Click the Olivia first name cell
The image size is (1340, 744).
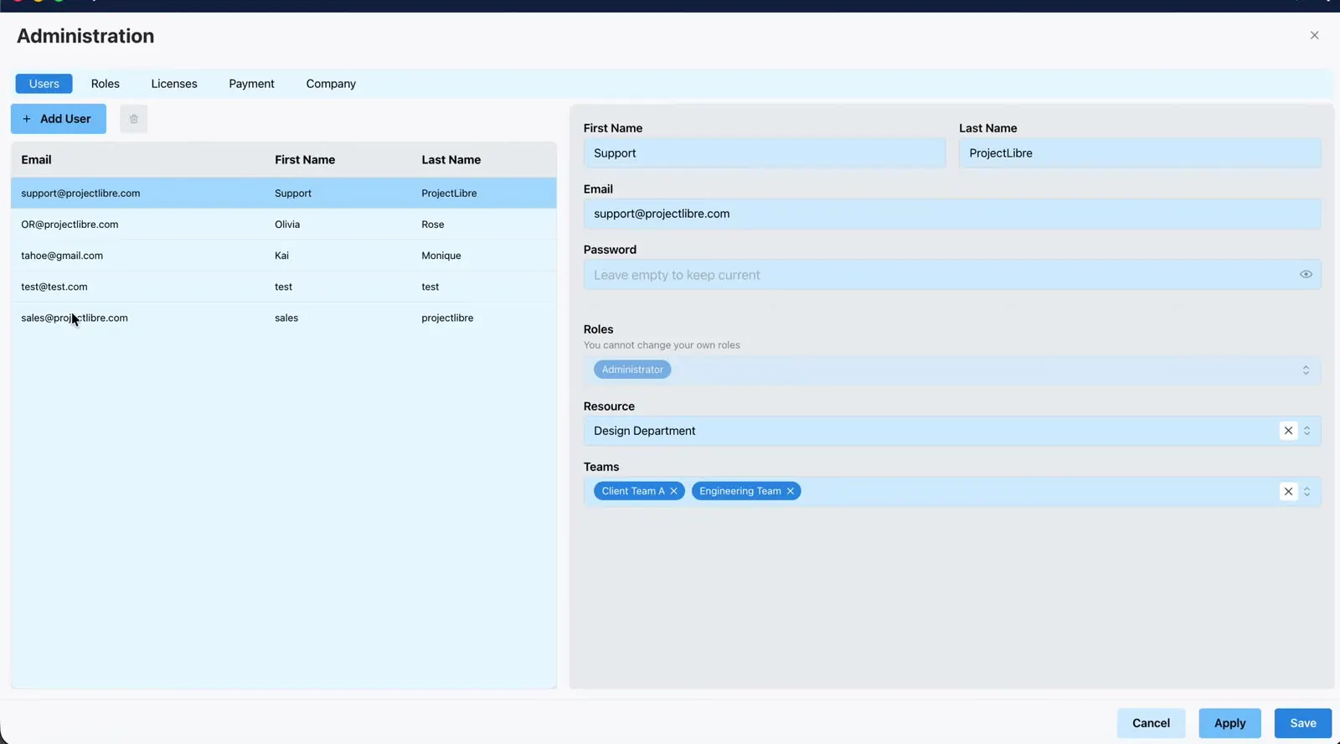287,225
